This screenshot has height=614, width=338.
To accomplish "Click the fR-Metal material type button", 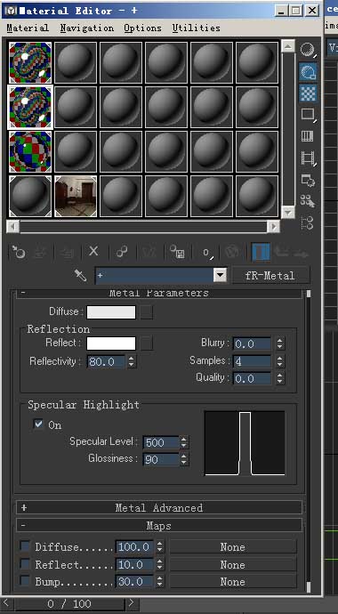I will (x=270, y=275).
